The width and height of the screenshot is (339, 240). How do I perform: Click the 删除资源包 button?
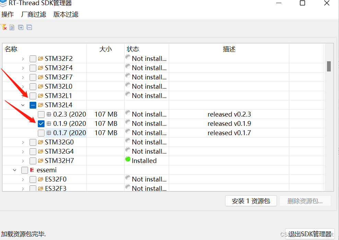(305, 201)
